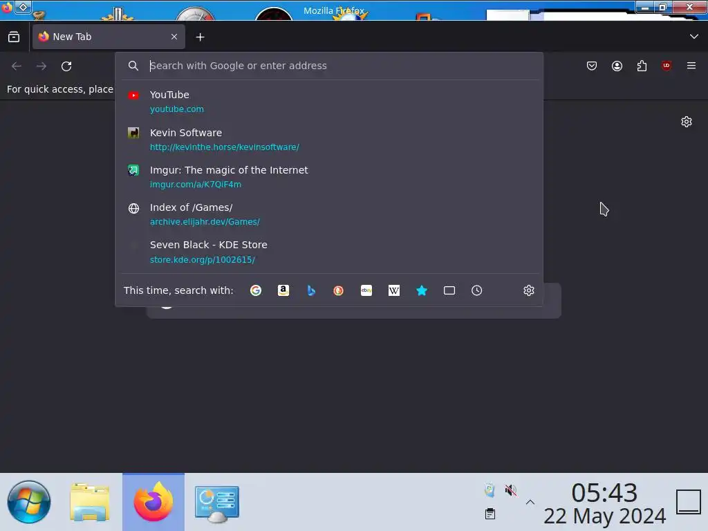Open the Start menu orb
Screen dimensions: 708x531
pyautogui.click(x=29, y=502)
